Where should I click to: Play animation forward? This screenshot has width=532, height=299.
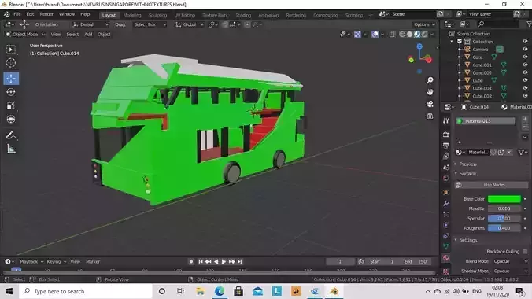(224, 262)
